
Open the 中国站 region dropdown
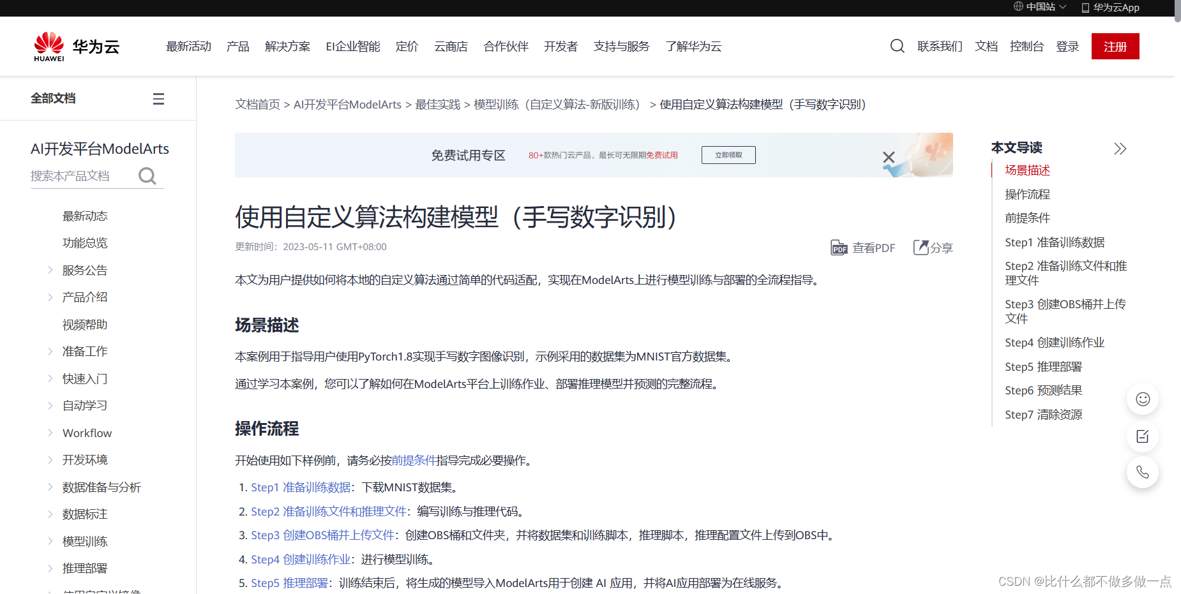pyautogui.click(x=1039, y=7)
